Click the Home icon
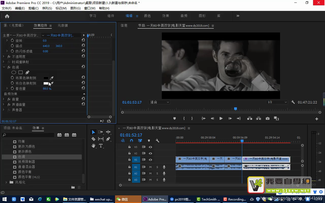Image resolution: width=325 pixels, height=203 pixels. point(7,16)
